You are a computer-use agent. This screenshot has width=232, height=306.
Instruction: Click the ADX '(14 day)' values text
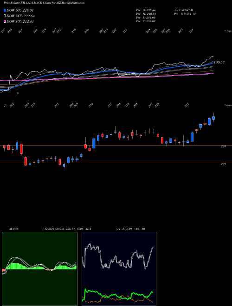coord(130,229)
